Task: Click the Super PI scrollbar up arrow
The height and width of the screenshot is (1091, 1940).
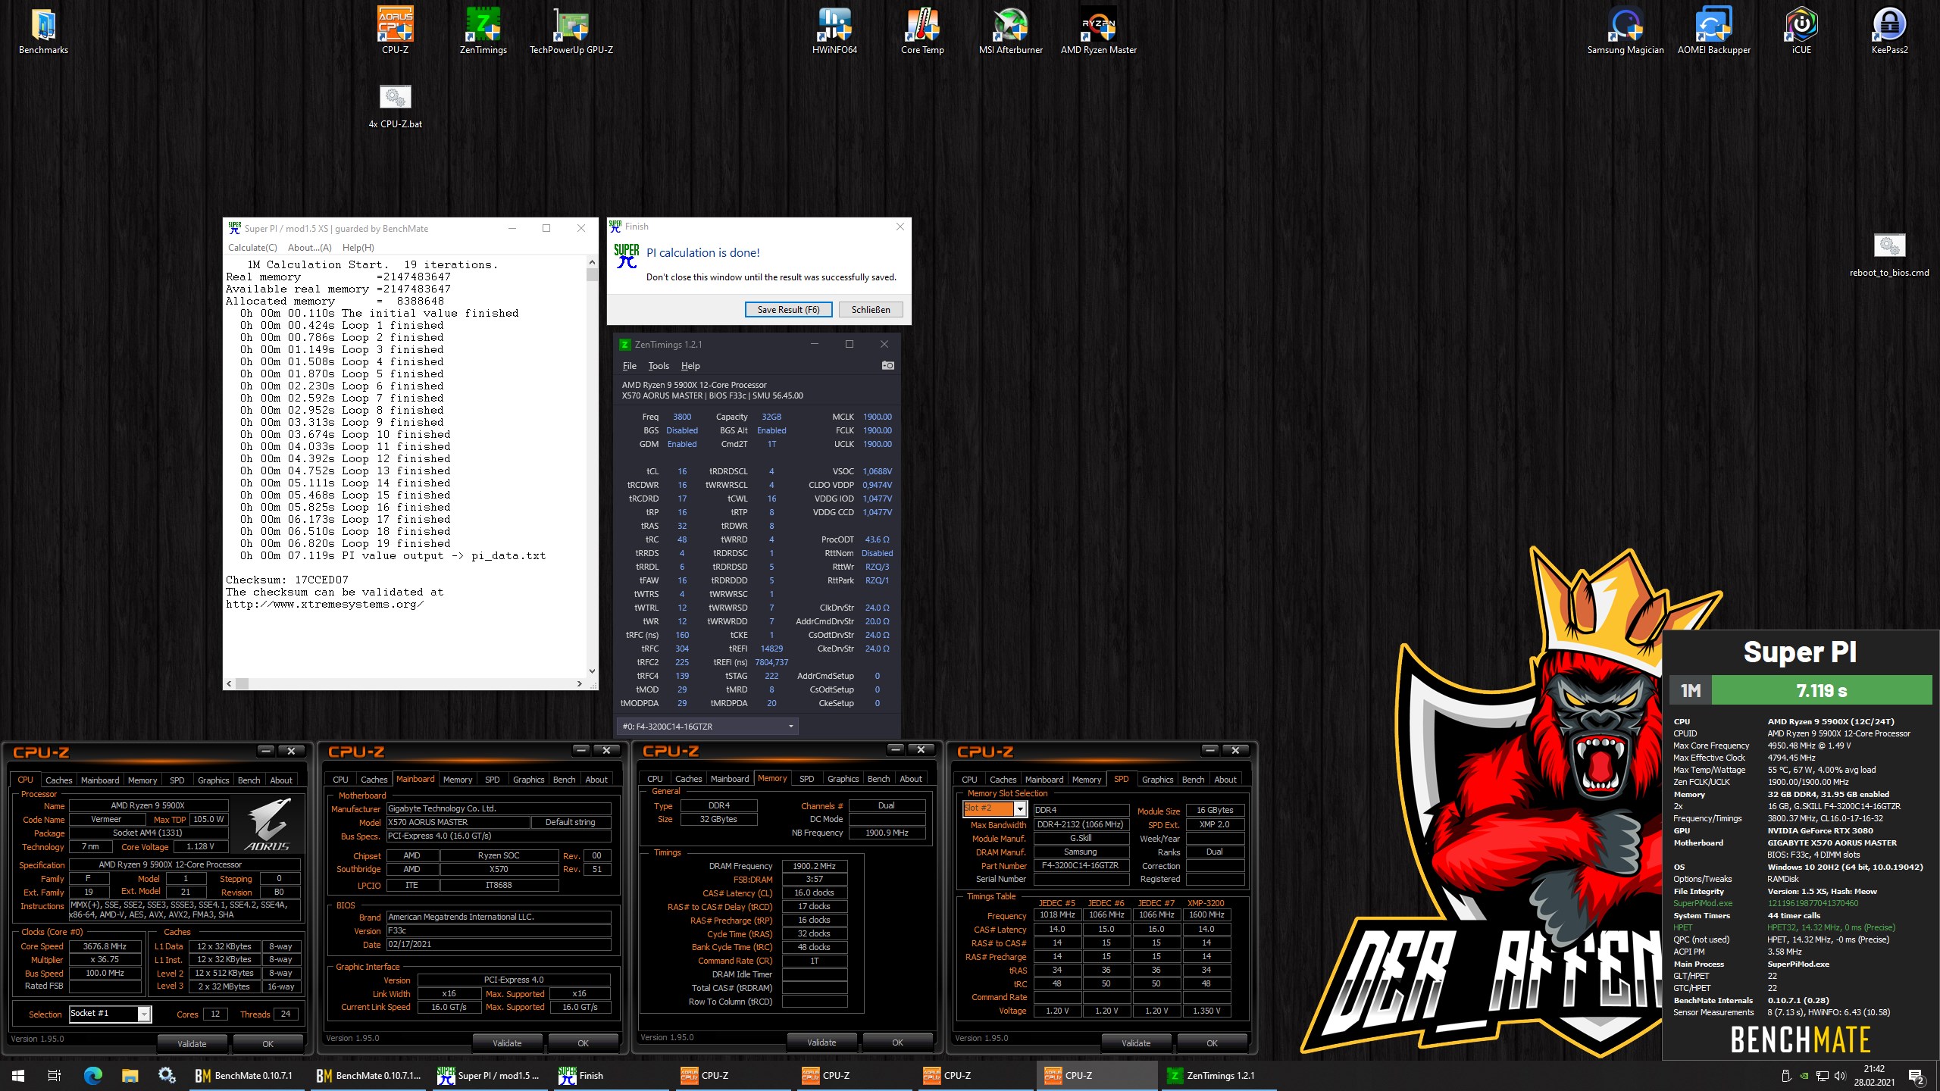Action: point(592,262)
